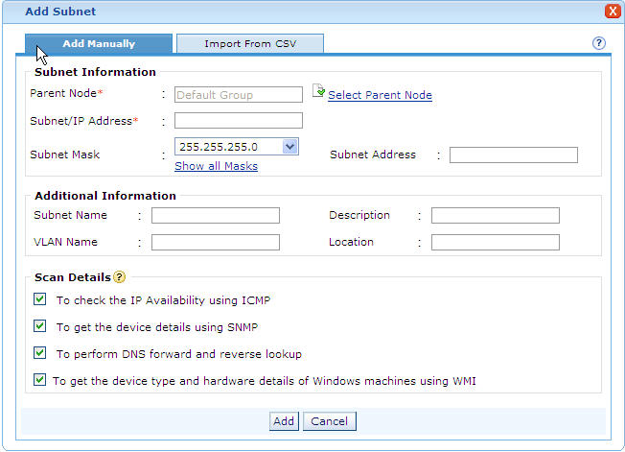Open the help icon beside the tabs
Screen dimensions: 625x452
click(598, 43)
